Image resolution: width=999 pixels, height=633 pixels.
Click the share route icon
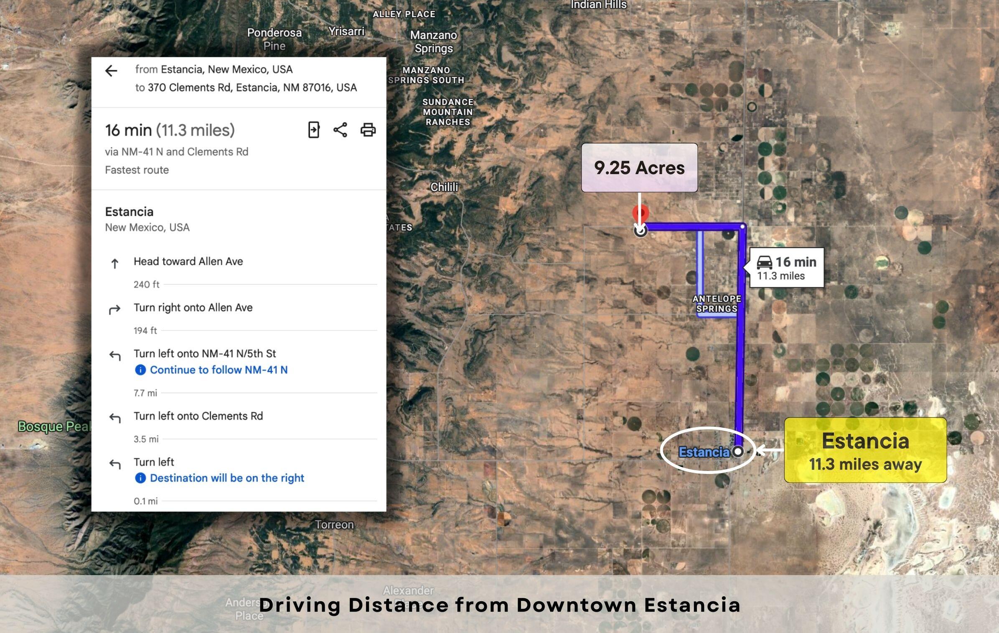tap(340, 130)
